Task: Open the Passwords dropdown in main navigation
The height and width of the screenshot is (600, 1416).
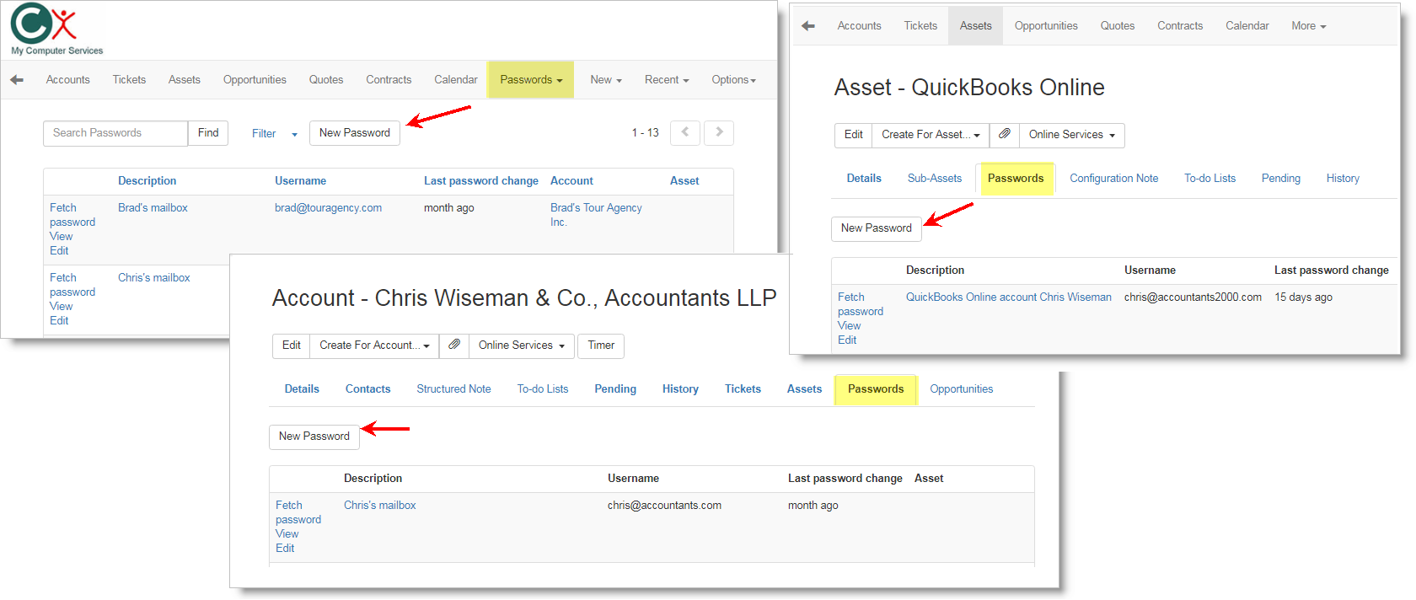Action: coord(531,80)
